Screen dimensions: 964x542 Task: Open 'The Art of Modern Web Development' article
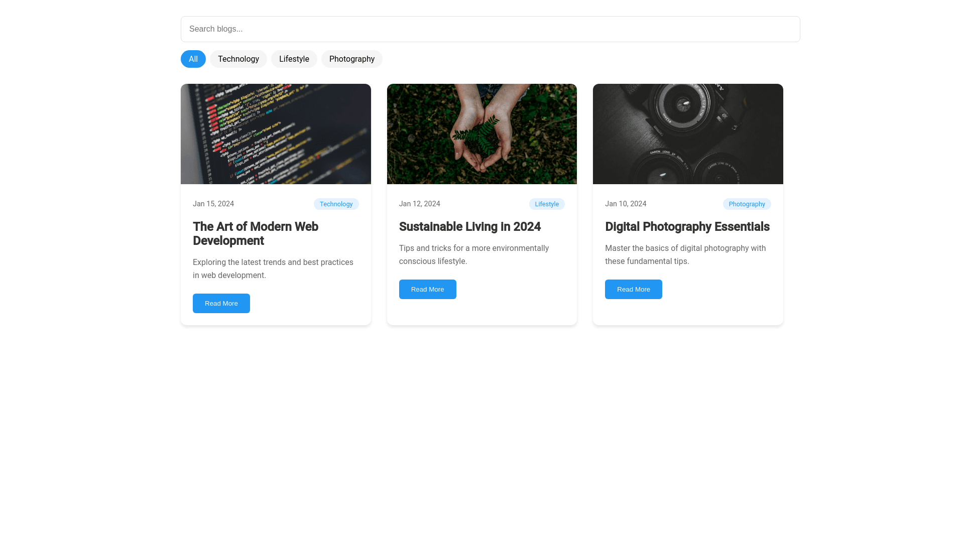[255, 233]
